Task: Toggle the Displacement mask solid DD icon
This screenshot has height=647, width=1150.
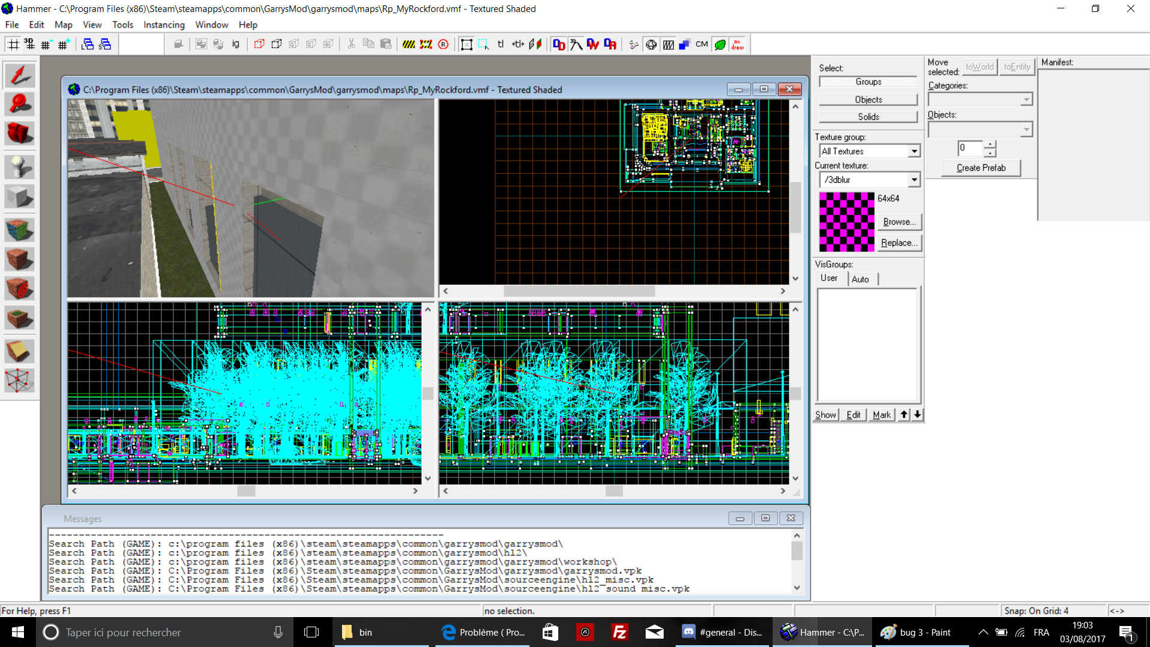Action: coord(559,44)
